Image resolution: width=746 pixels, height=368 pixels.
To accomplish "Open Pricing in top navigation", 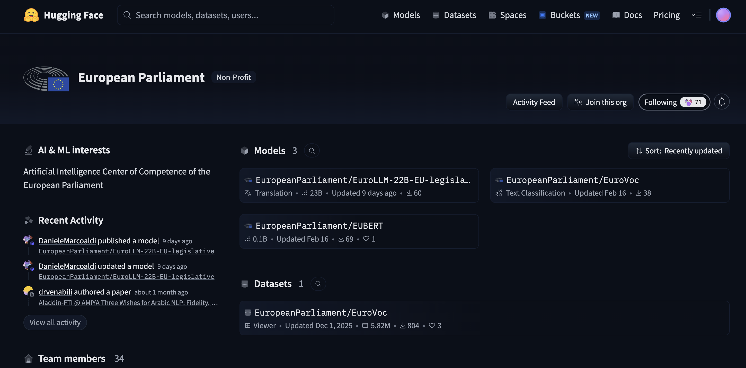I will coord(667,15).
